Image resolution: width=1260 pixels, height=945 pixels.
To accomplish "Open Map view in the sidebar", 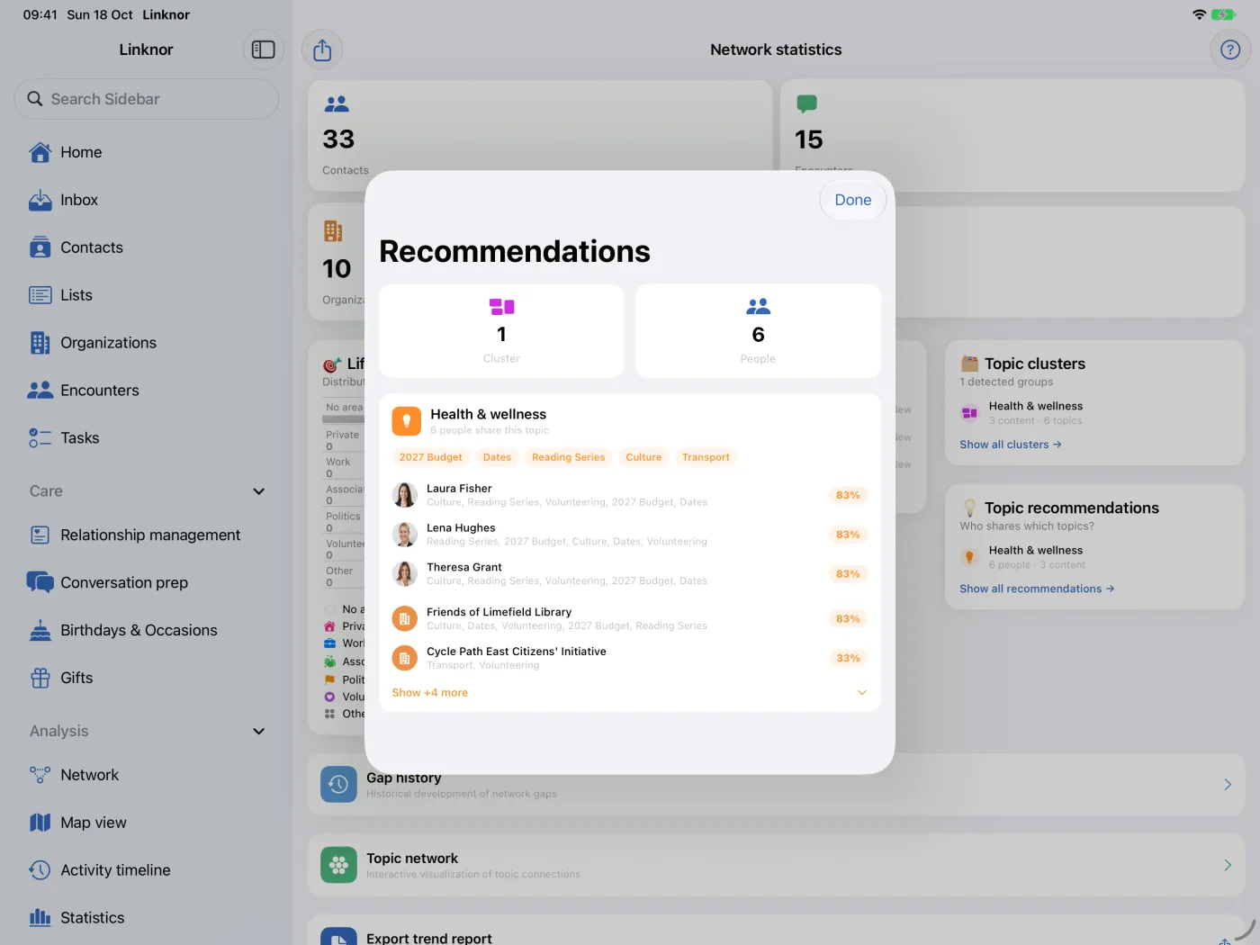I will pyautogui.click(x=147, y=823).
